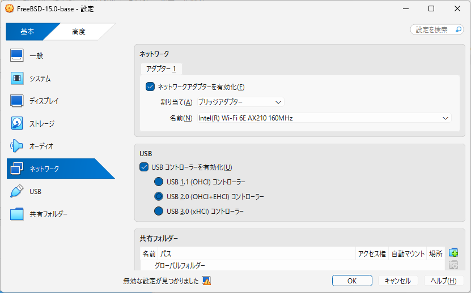Click the ディスプレイ label in the sidebar

(44, 101)
